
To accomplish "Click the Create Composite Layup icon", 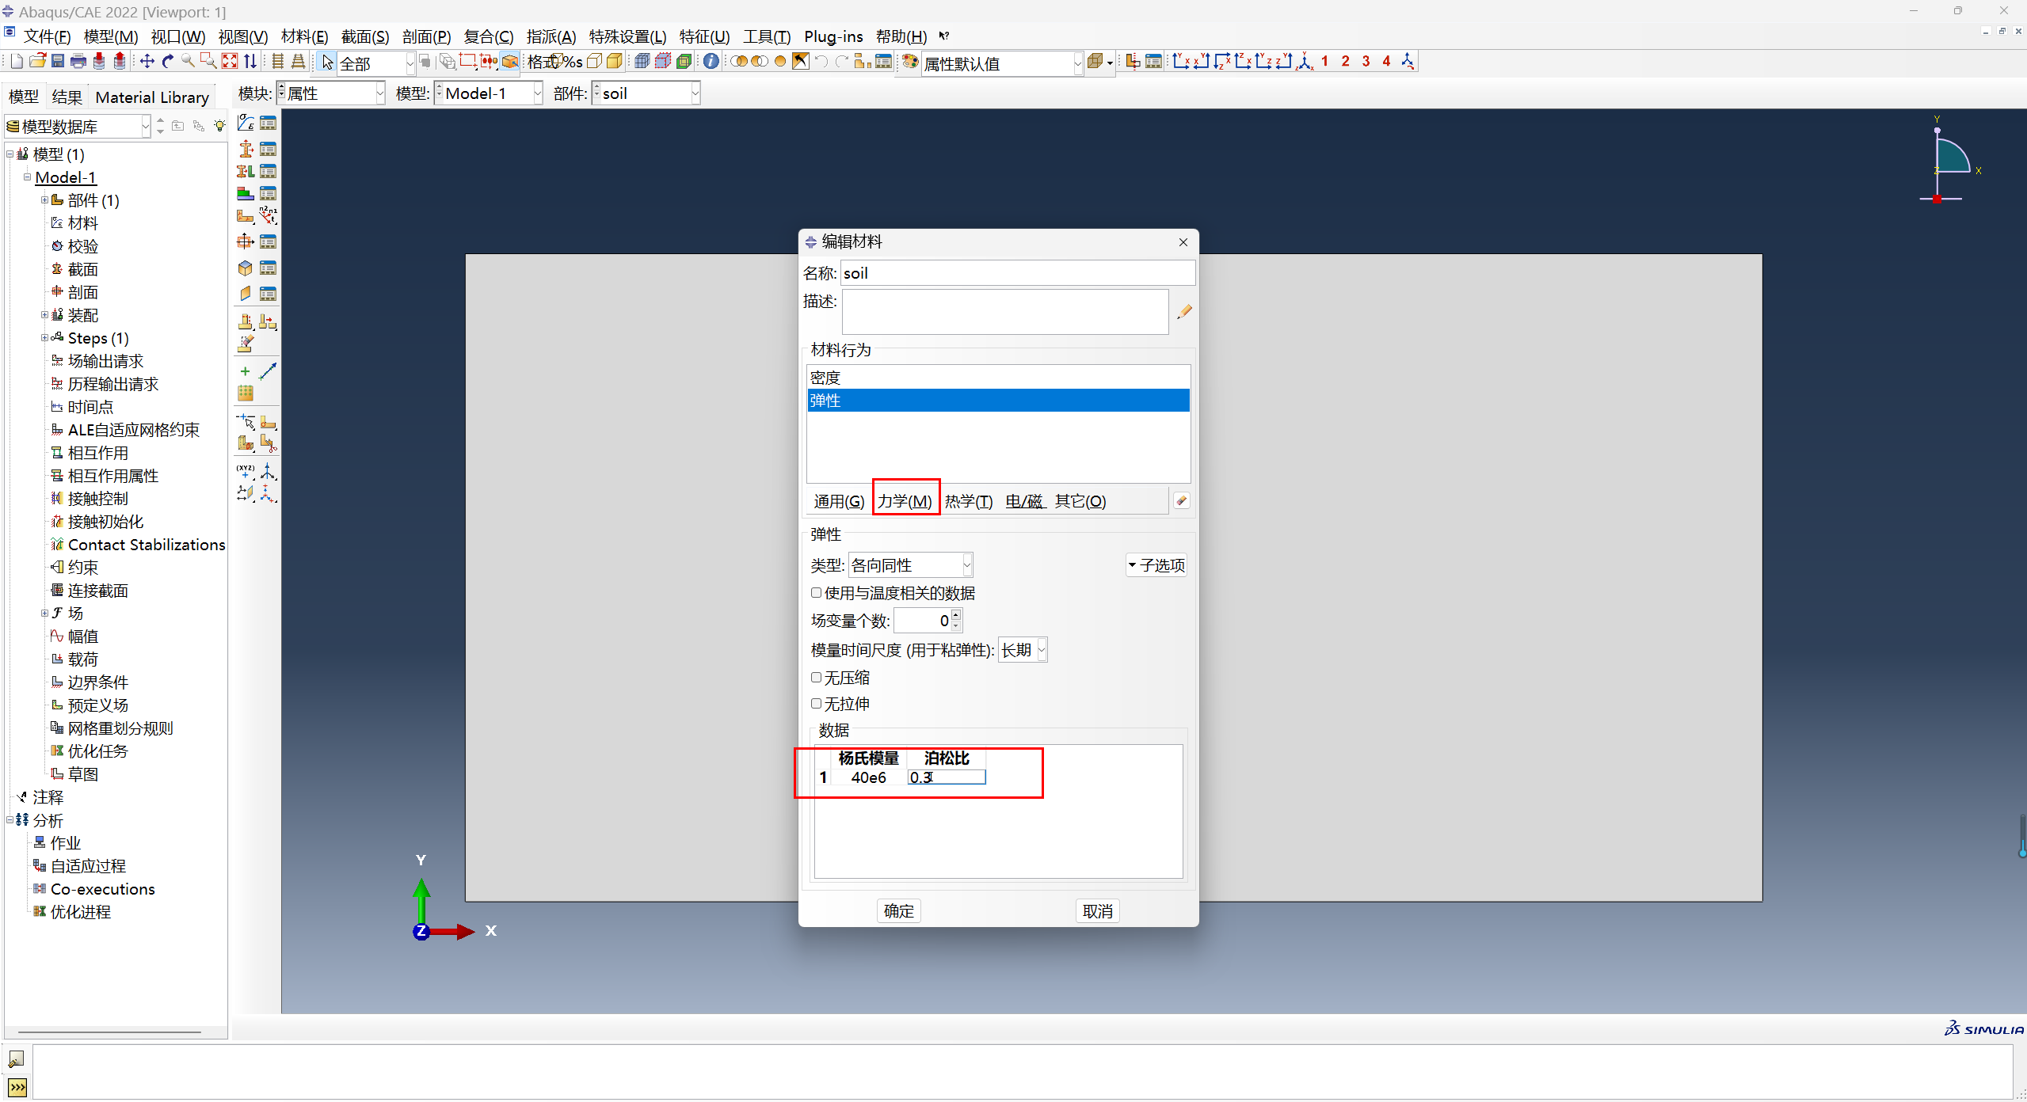I will pyautogui.click(x=246, y=194).
